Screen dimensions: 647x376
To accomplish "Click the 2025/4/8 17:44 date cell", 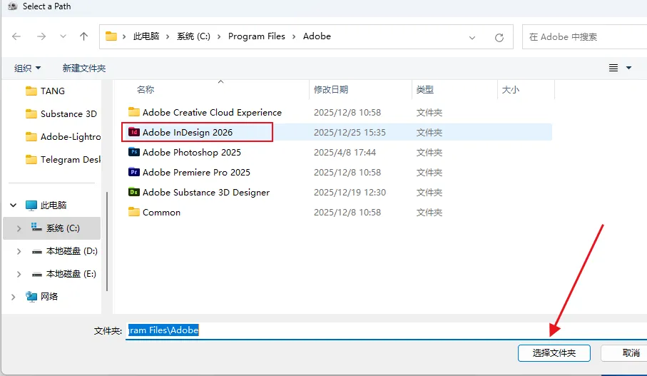I will [345, 152].
